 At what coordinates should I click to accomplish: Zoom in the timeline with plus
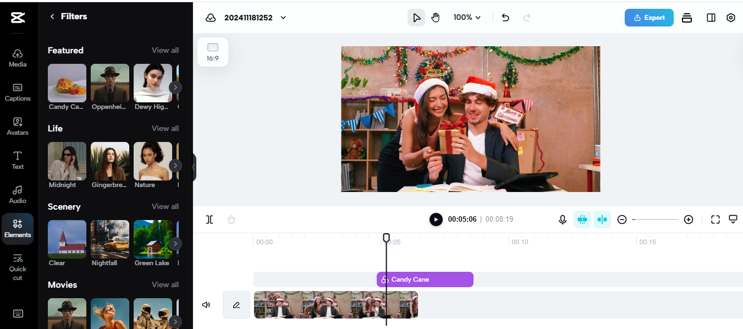[x=689, y=220]
